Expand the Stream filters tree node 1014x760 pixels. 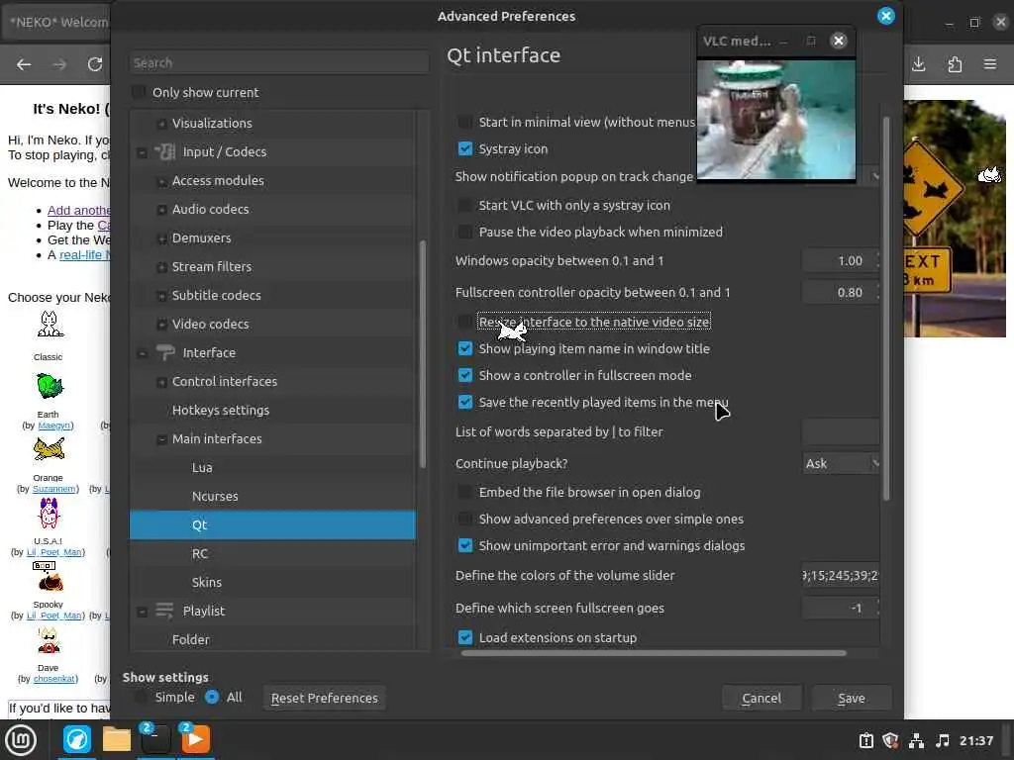pyautogui.click(x=161, y=267)
